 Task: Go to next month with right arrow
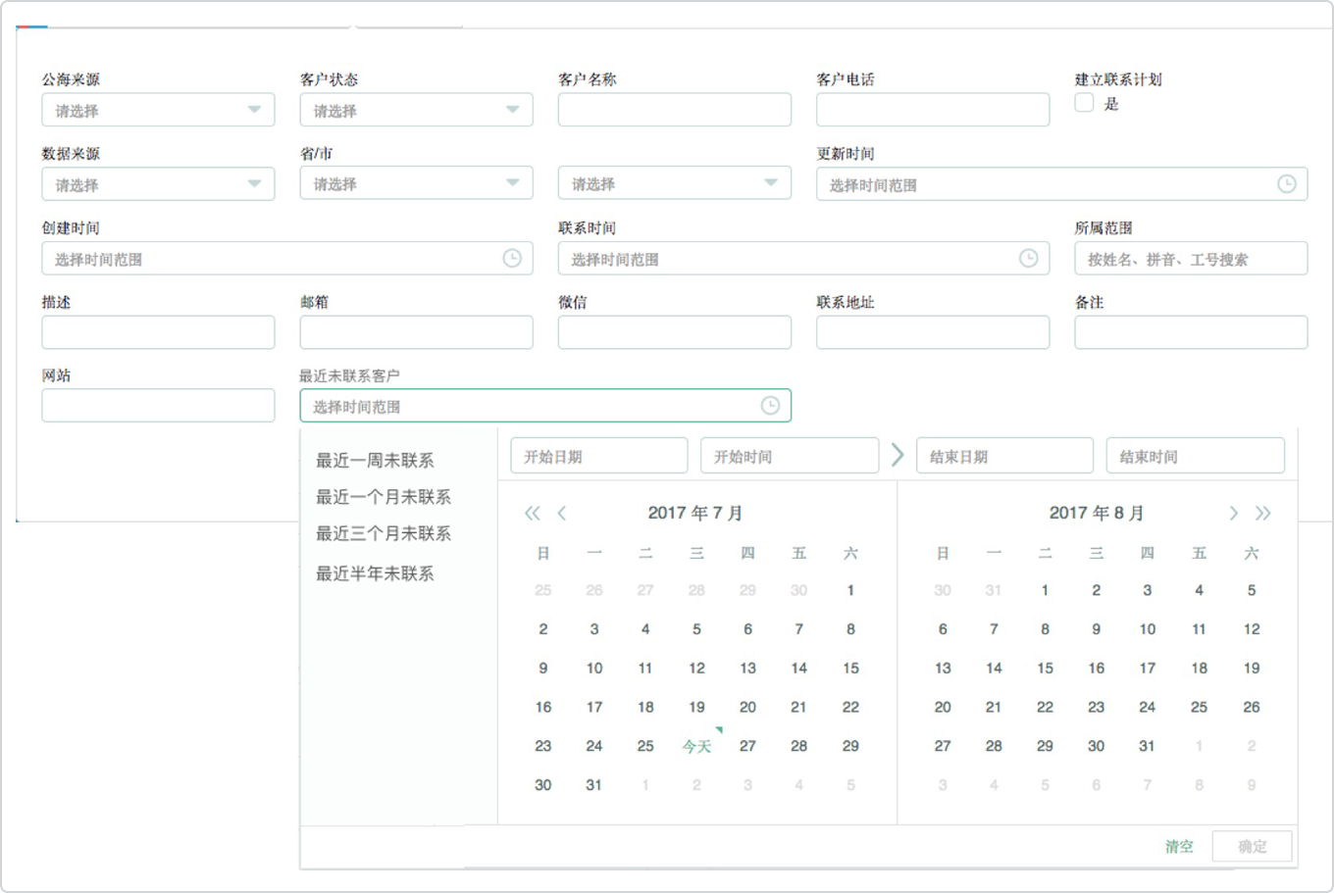(x=1233, y=513)
